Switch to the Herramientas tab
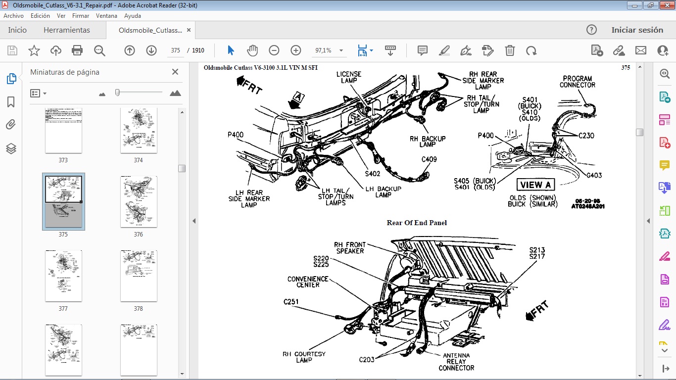This screenshot has width=676, height=380. [x=67, y=30]
